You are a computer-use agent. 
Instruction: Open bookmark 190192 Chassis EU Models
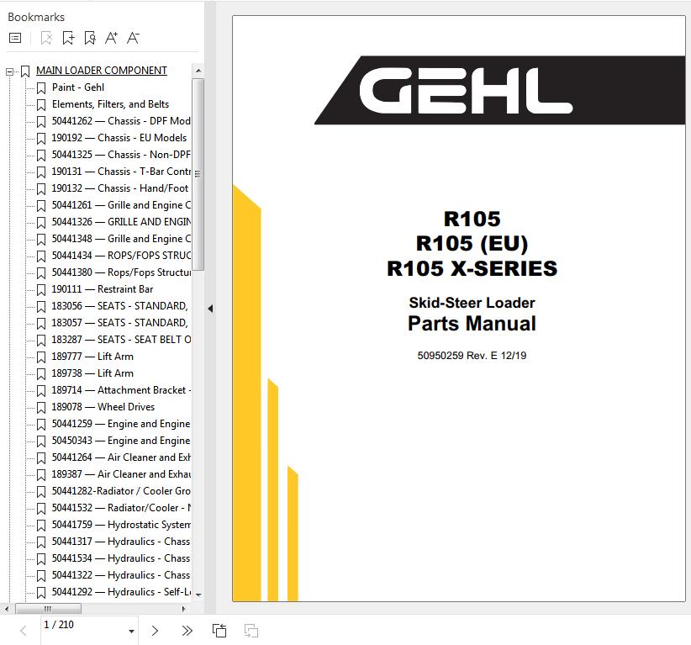(x=119, y=138)
